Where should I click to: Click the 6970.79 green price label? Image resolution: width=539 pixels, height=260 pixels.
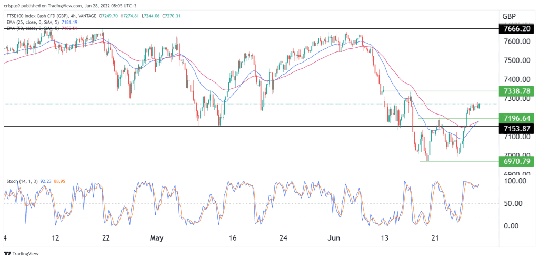pyautogui.click(x=516, y=161)
